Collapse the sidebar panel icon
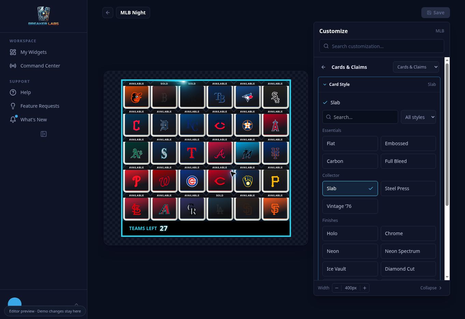 point(44,134)
